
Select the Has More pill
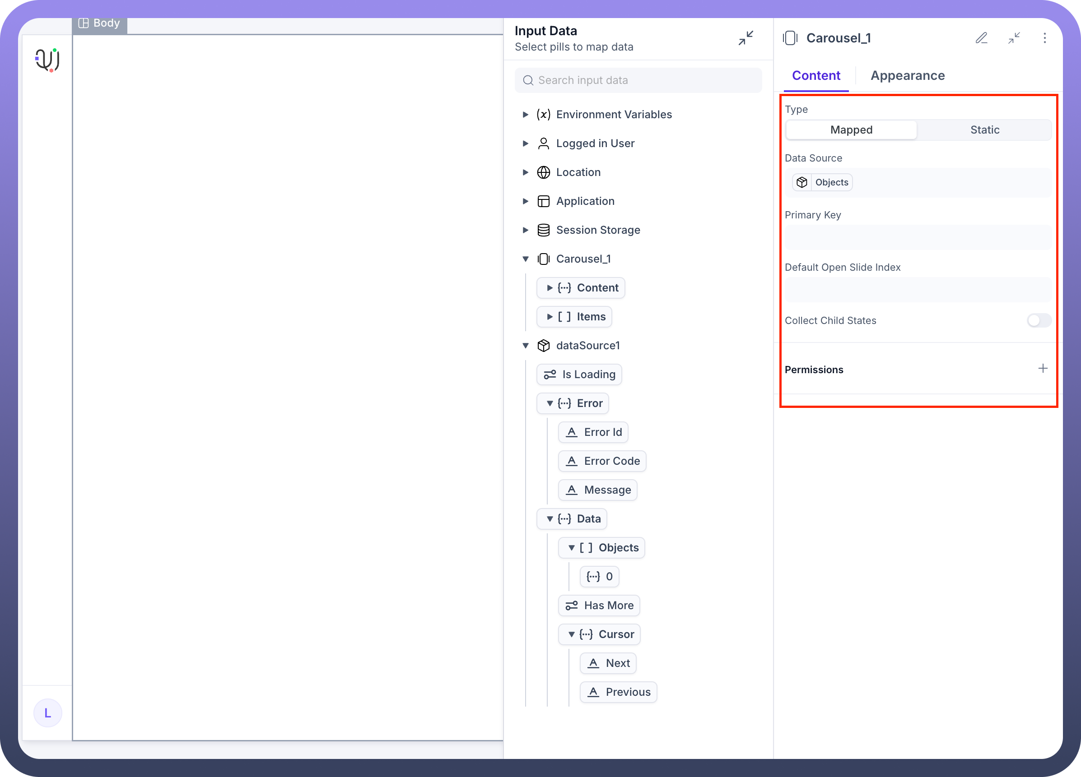coord(599,606)
